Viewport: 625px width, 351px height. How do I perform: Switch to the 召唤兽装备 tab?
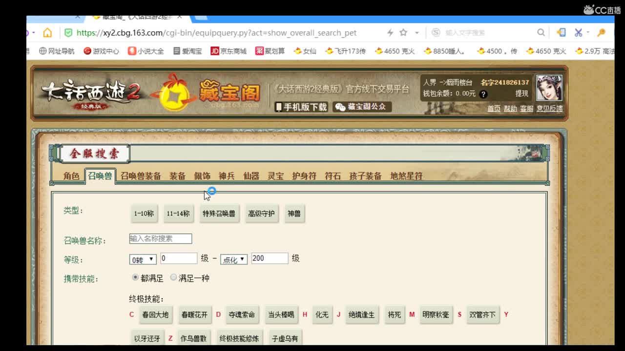[141, 176]
